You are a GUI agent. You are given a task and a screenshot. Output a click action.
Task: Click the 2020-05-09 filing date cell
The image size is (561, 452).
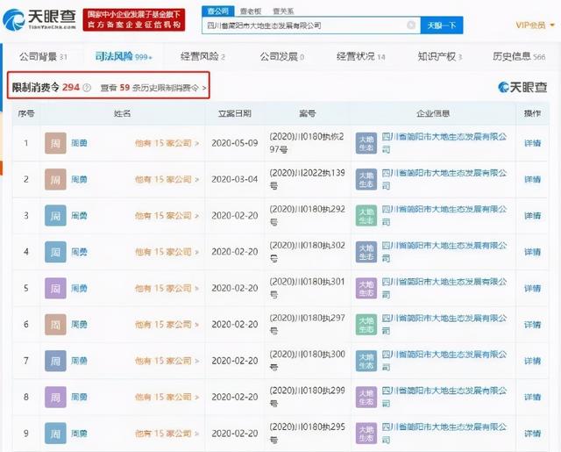coord(235,143)
